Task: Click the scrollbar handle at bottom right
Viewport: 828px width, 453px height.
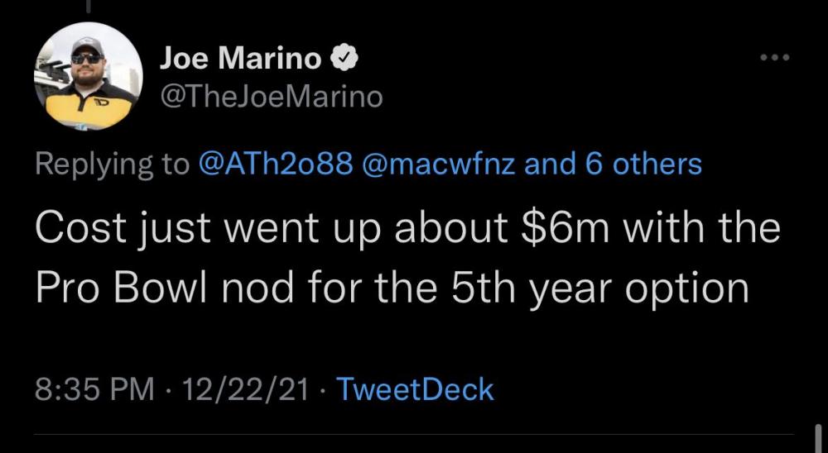Action: pyautogui.click(x=818, y=440)
